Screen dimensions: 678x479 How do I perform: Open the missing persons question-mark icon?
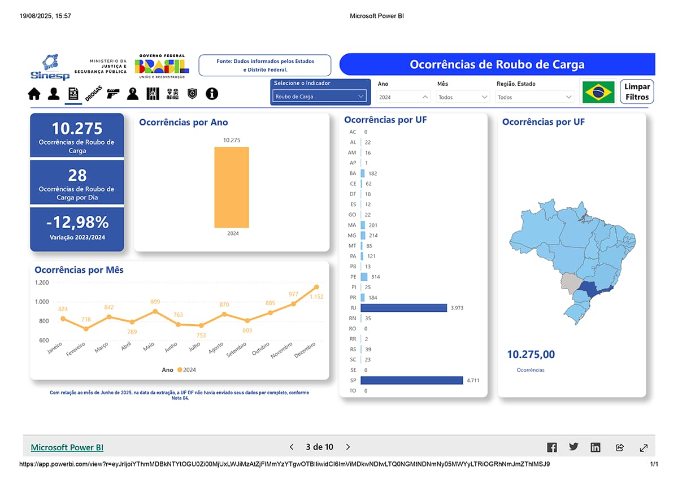click(133, 94)
